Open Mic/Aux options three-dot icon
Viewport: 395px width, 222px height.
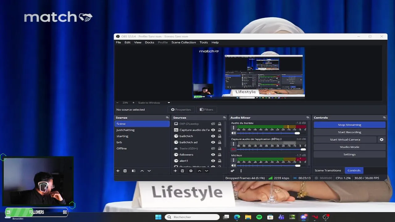(233, 160)
